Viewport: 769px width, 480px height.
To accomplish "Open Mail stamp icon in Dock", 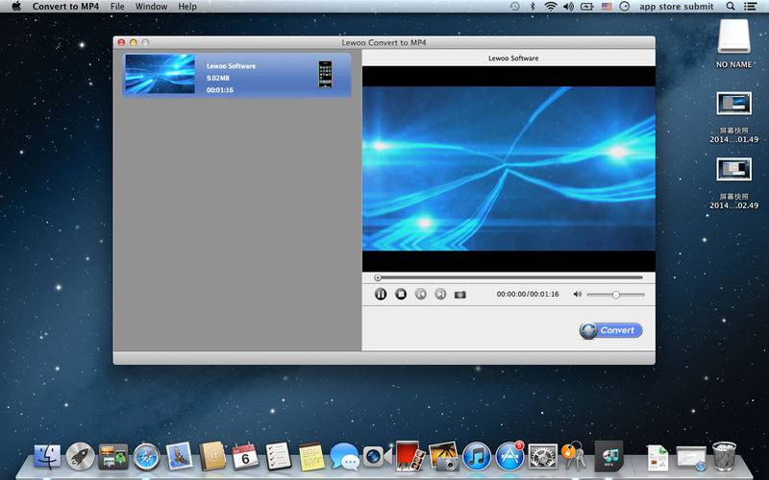I will coord(179,456).
